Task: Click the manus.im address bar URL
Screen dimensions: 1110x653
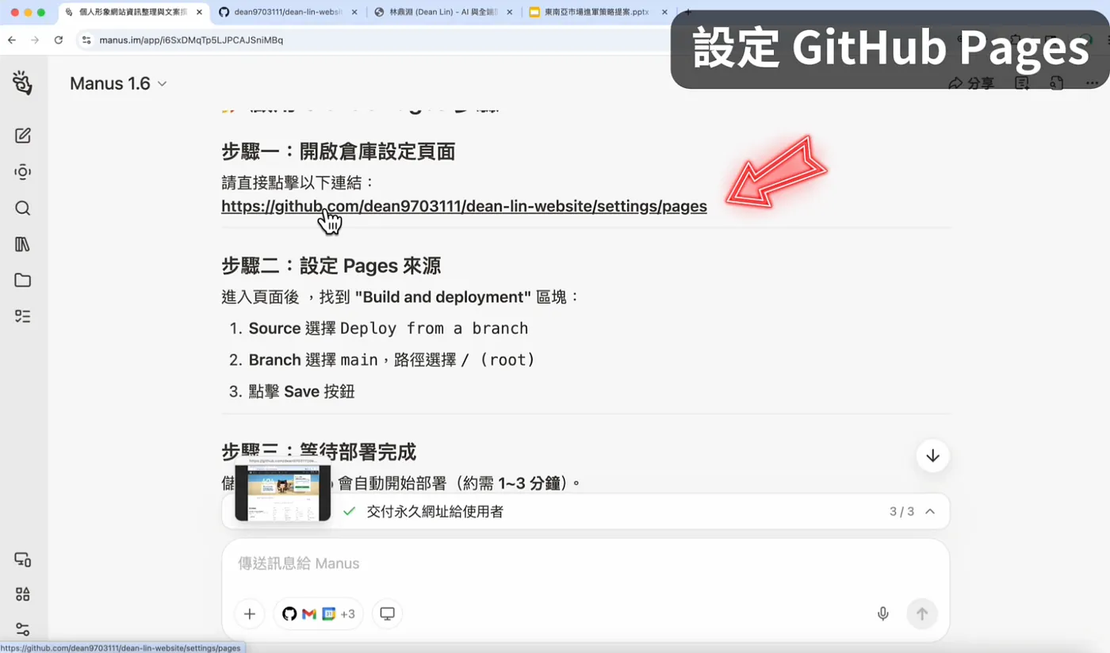Action: pos(191,40)
